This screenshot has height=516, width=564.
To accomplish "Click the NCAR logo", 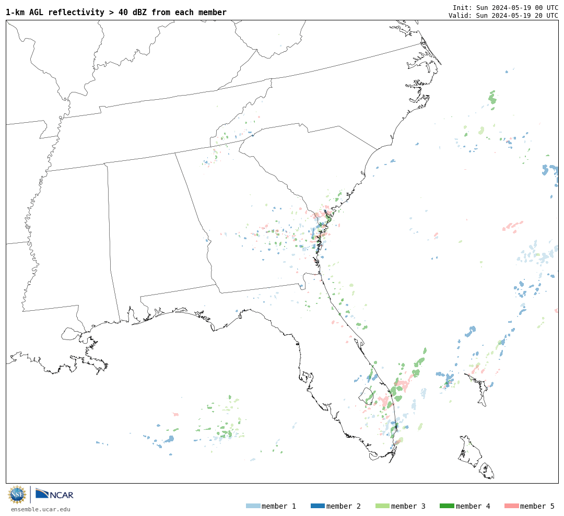I will 54,494.
